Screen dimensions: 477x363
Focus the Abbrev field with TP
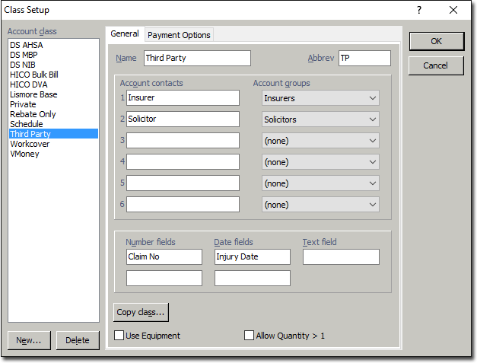[364, 58]
